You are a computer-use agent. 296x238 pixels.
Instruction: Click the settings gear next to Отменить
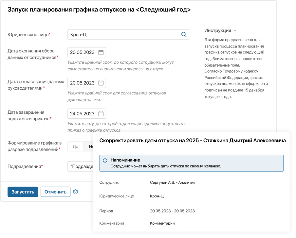point(76,192)
